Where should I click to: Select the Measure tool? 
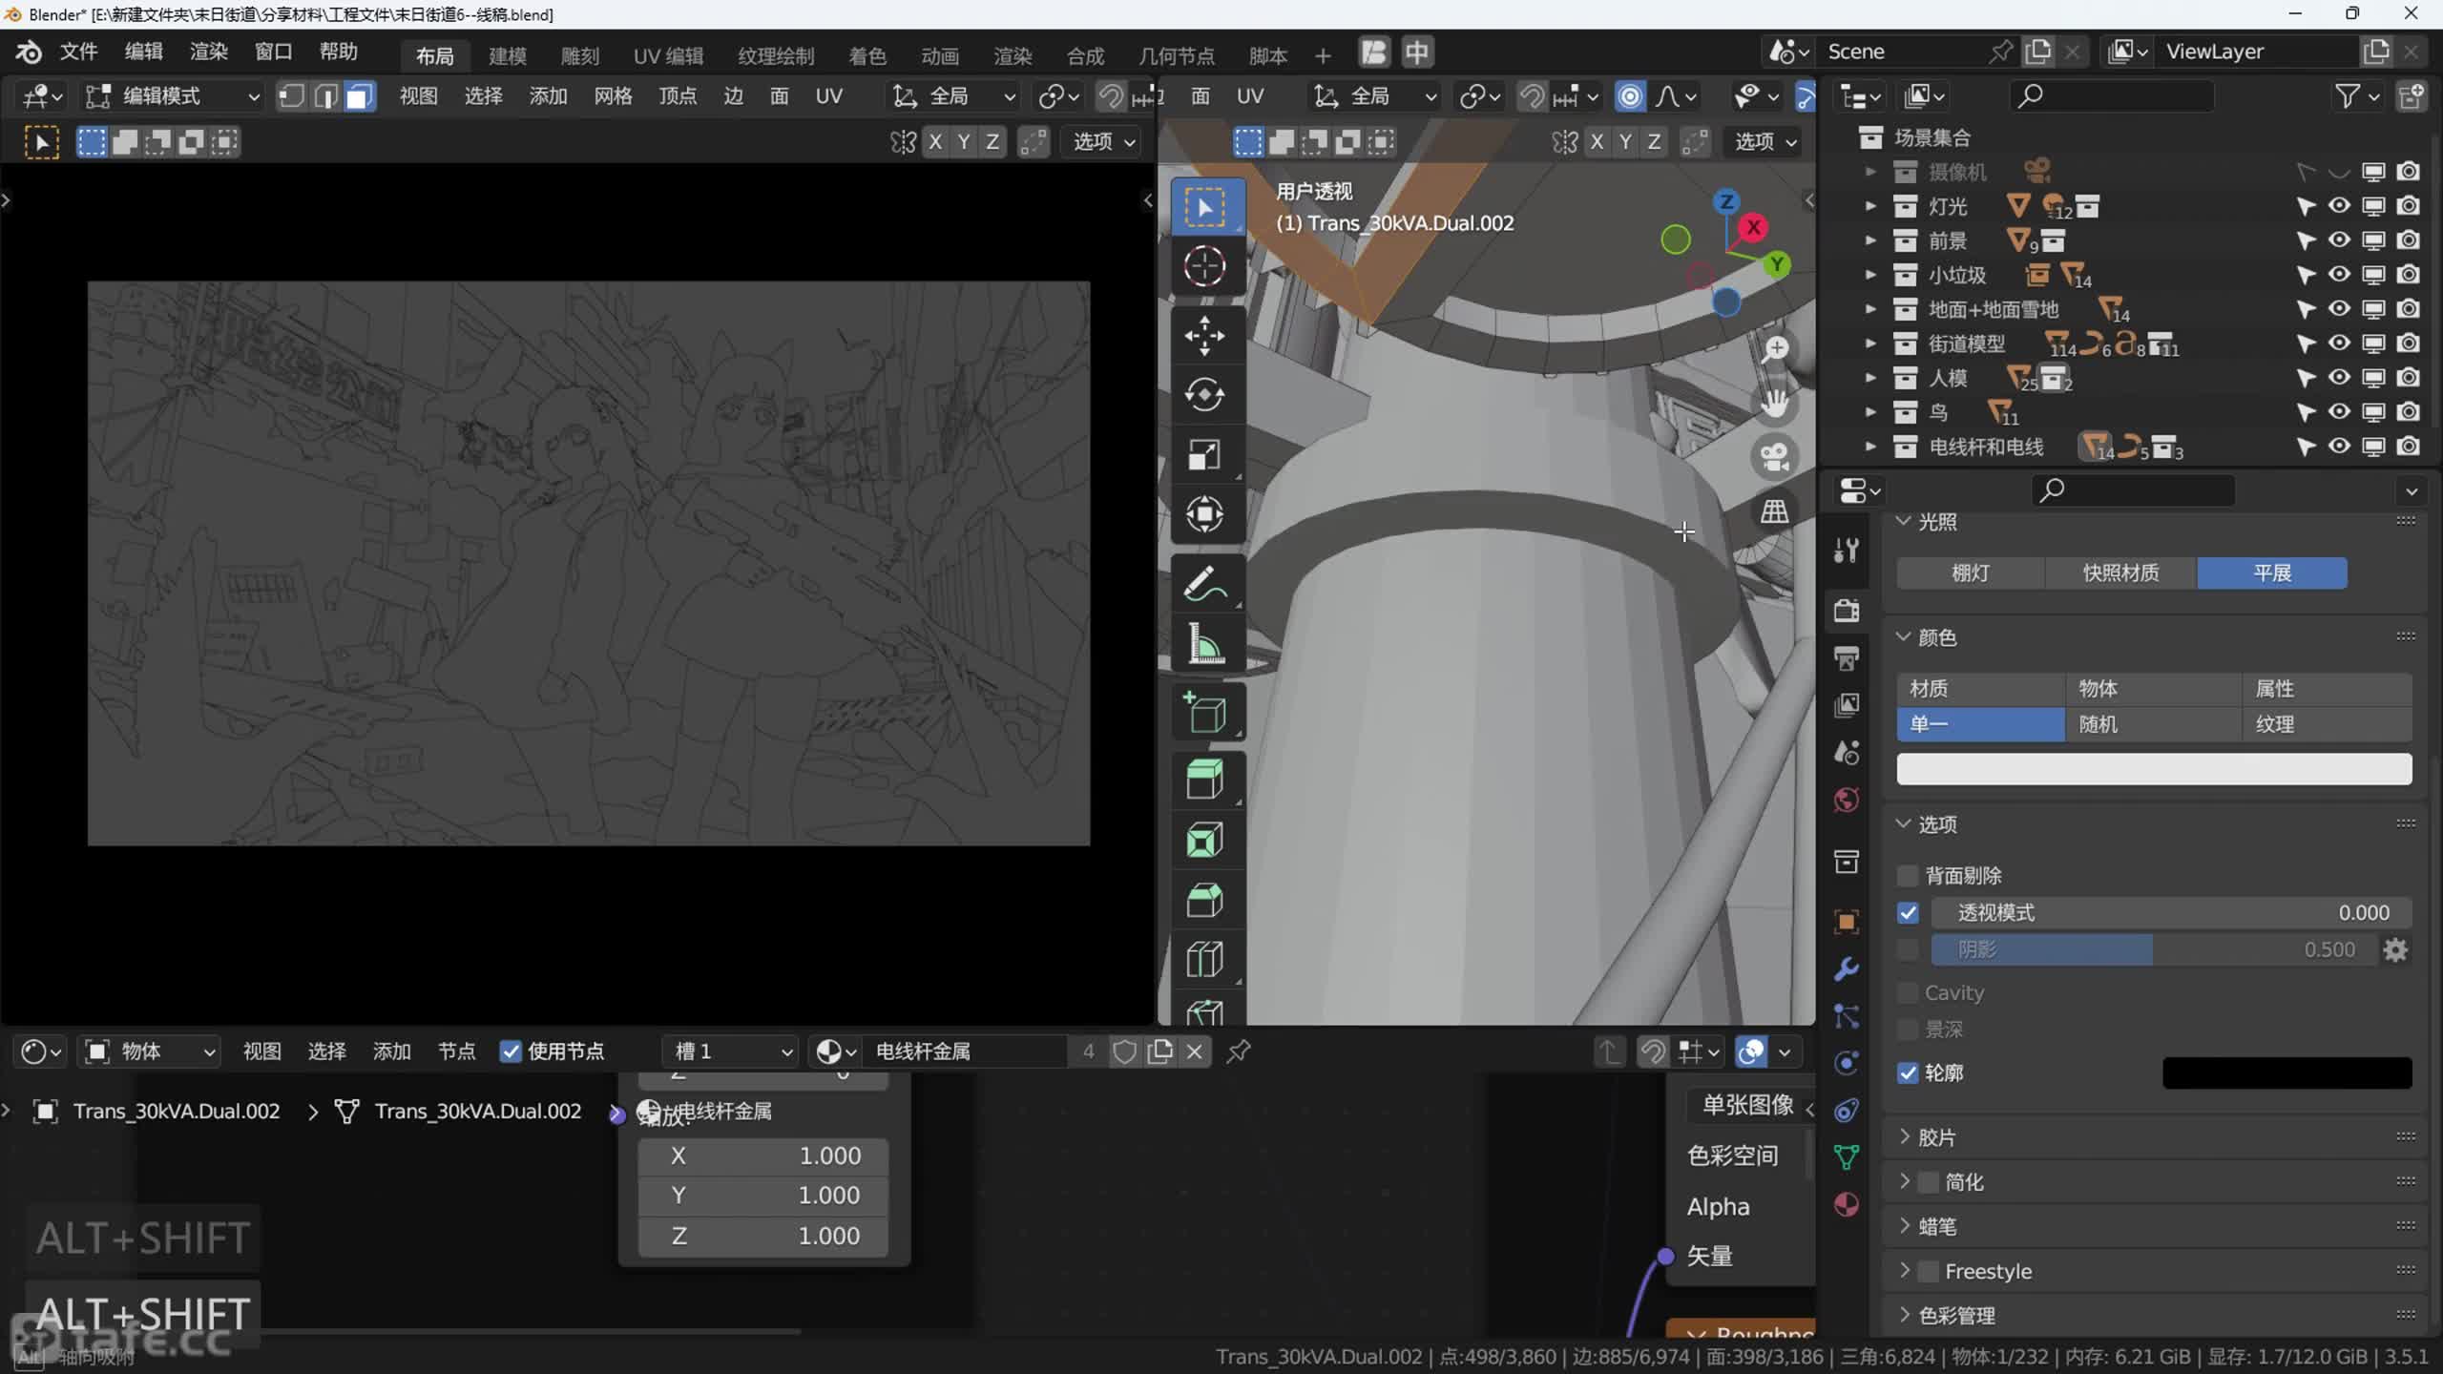tap(1204, 644)
